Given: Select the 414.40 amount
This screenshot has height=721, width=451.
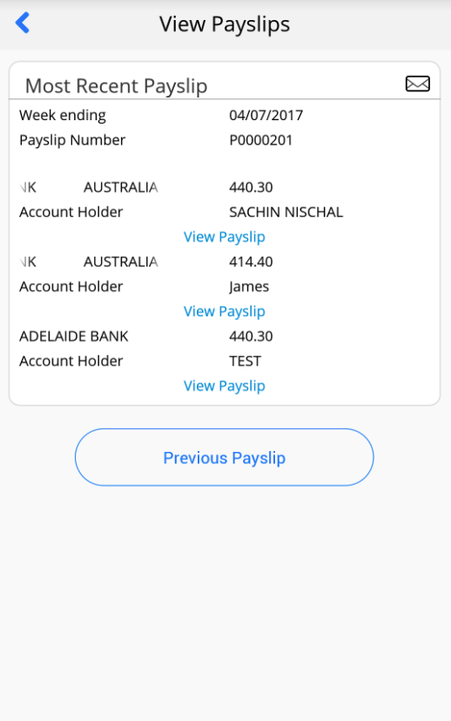Looking at the screenshot, I should coord(251,261).
